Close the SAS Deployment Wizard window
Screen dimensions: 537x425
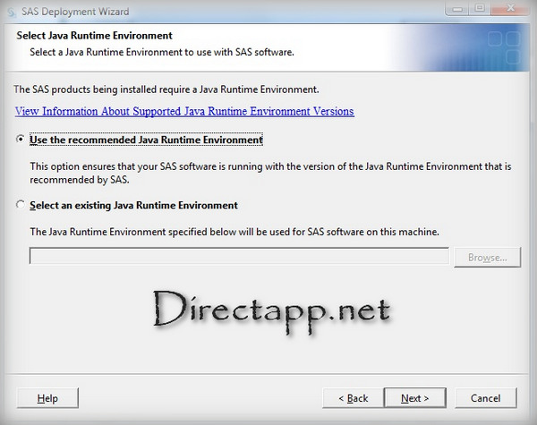(x=510, y=9)
